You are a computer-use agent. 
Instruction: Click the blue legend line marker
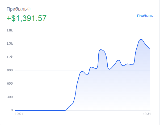tap(133, 16)
